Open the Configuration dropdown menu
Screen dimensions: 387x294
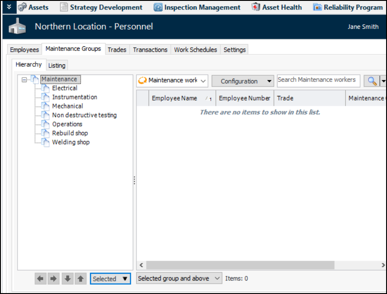click(x=243, y=81)
